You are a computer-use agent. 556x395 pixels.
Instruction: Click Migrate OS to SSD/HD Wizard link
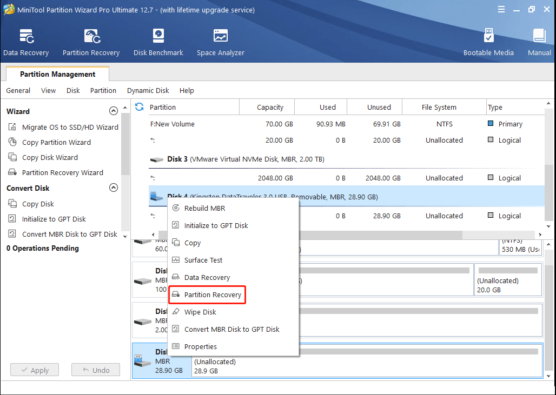[x=70, y=127]
